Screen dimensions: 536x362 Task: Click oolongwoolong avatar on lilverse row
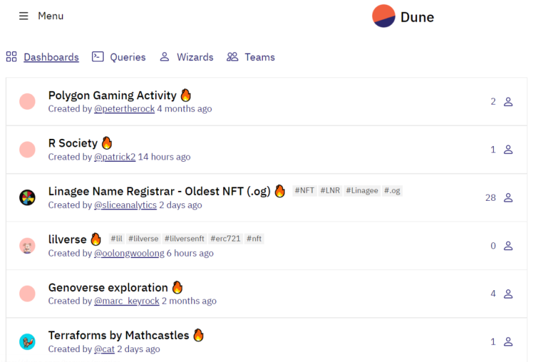click(27, 246)
